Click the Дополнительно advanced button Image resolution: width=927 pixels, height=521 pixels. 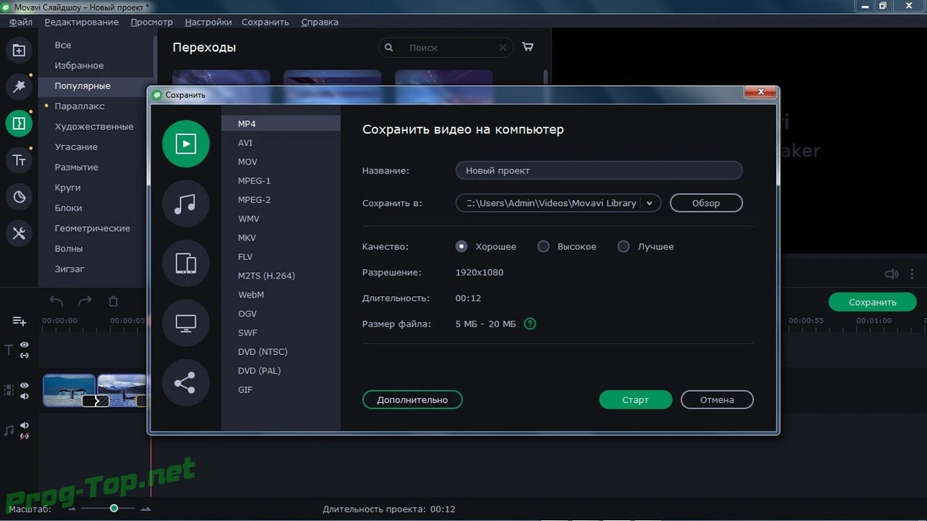413,400
